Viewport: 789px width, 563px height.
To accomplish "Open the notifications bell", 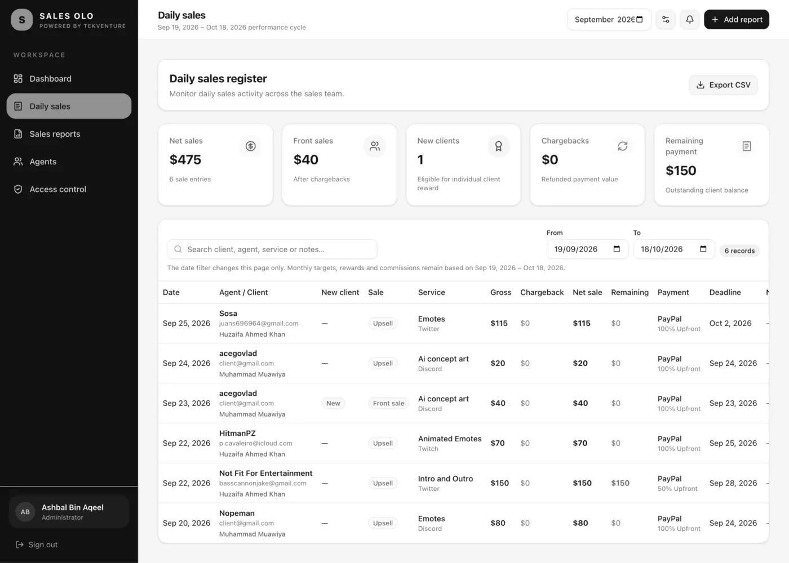I will click(x=690, y=20).
